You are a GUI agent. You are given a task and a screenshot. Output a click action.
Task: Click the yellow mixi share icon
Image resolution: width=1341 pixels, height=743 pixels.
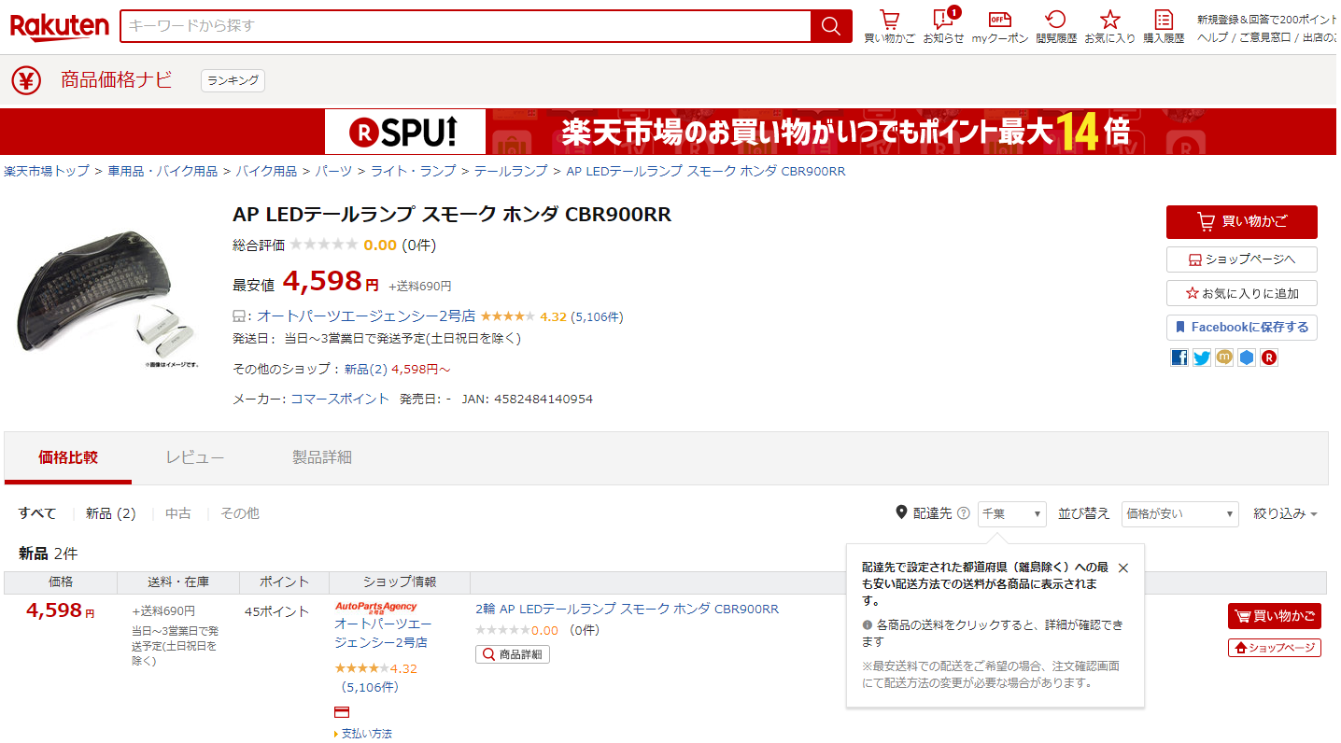[x=1224, y=357]
